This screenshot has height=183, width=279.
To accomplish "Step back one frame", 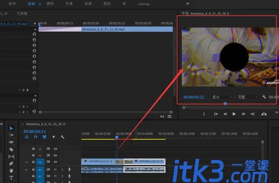I will click(225, 114).
